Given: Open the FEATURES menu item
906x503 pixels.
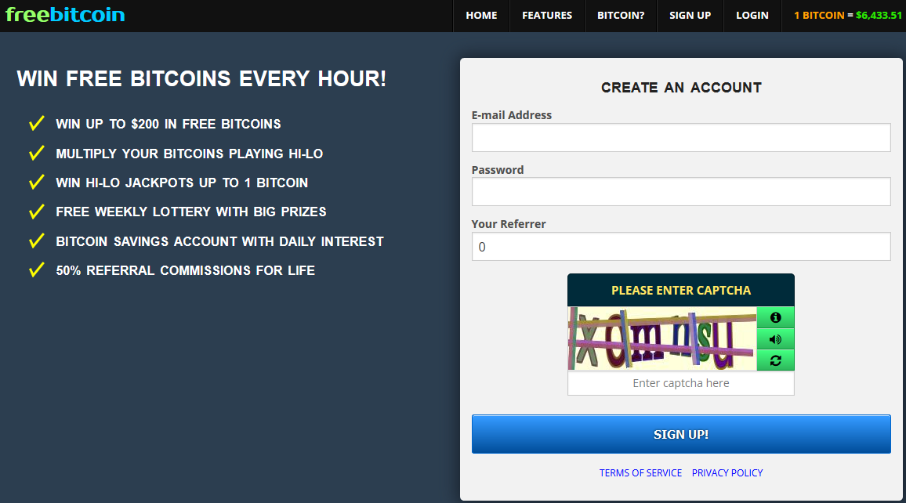Looking at the screenshot, I should (547, 16).
